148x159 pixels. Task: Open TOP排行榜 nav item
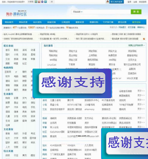pos(108,22)
